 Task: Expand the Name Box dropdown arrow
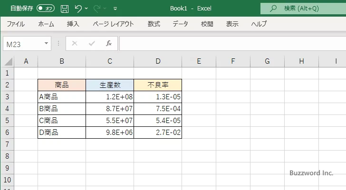tap(46, 43)
